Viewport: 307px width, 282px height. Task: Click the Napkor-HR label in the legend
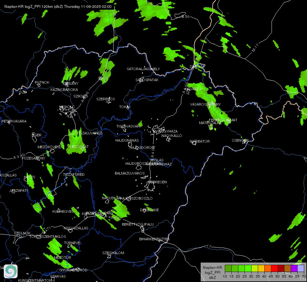click(x=212, y=268)
